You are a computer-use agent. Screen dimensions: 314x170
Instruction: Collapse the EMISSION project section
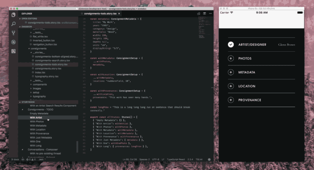click(20, 27)
